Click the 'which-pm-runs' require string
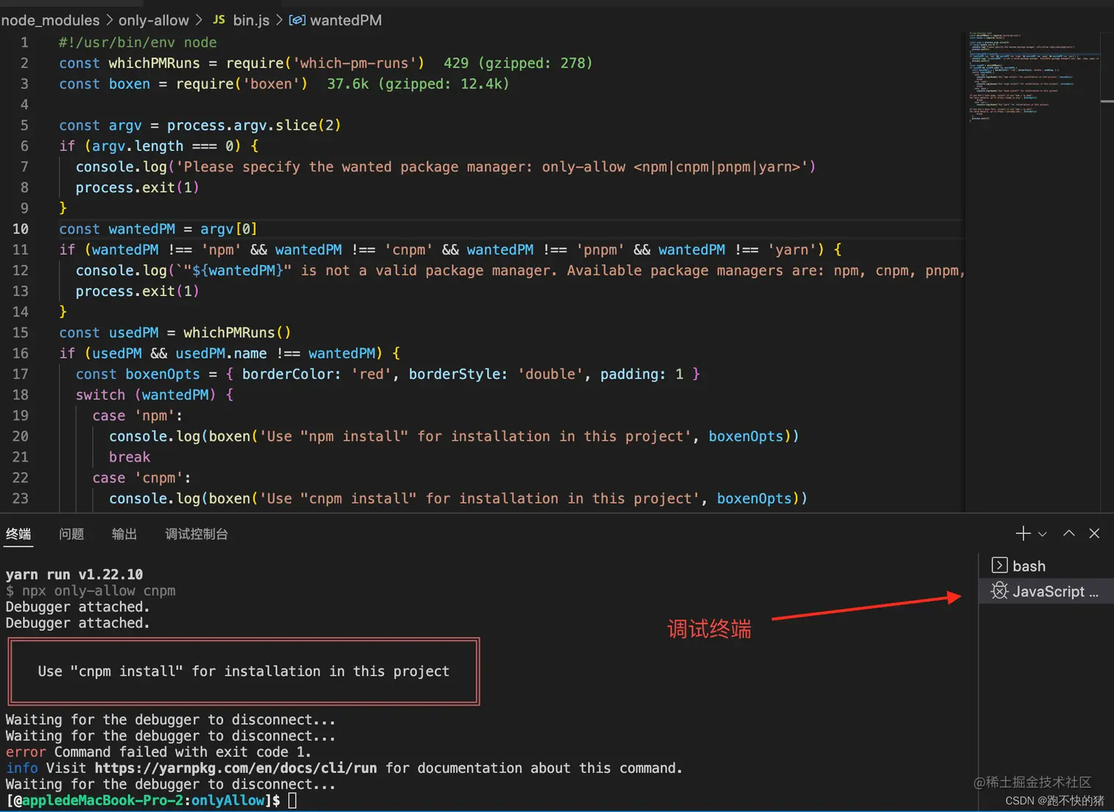The height and width of the screenshot is (812, 1114). [354, 63]
